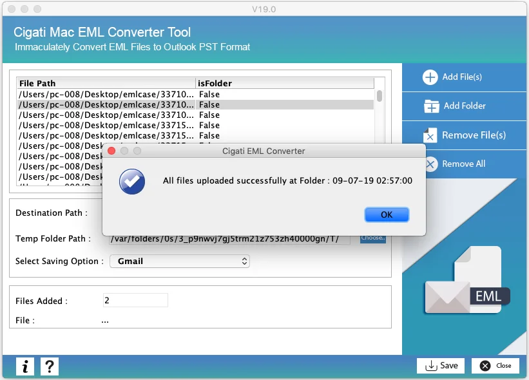Click the Choose button for temp folder
Viewport: 529px width, 380px height.
[x=373, y=239]
